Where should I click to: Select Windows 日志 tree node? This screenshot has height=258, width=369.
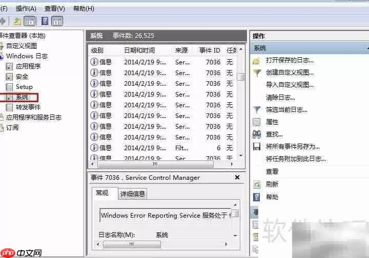27,56
